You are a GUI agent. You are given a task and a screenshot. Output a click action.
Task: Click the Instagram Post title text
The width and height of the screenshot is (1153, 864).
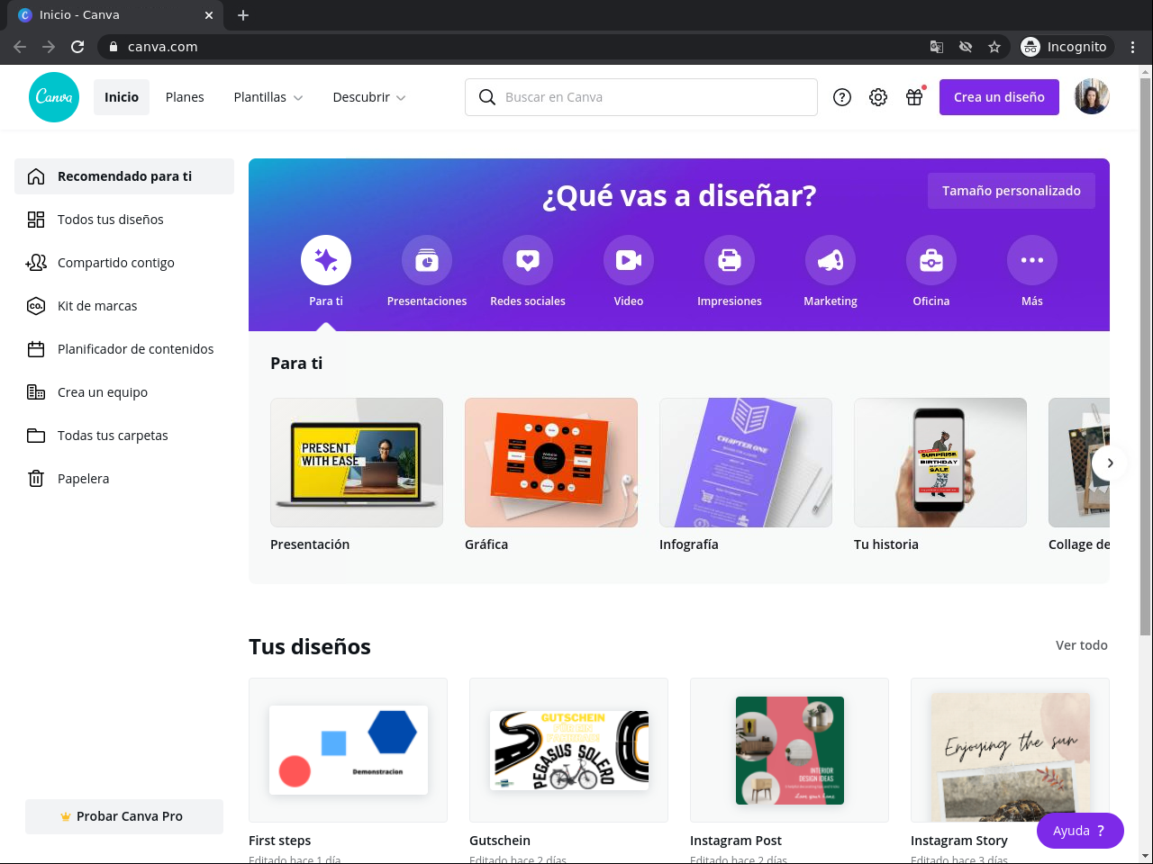[x=736, y=841]
